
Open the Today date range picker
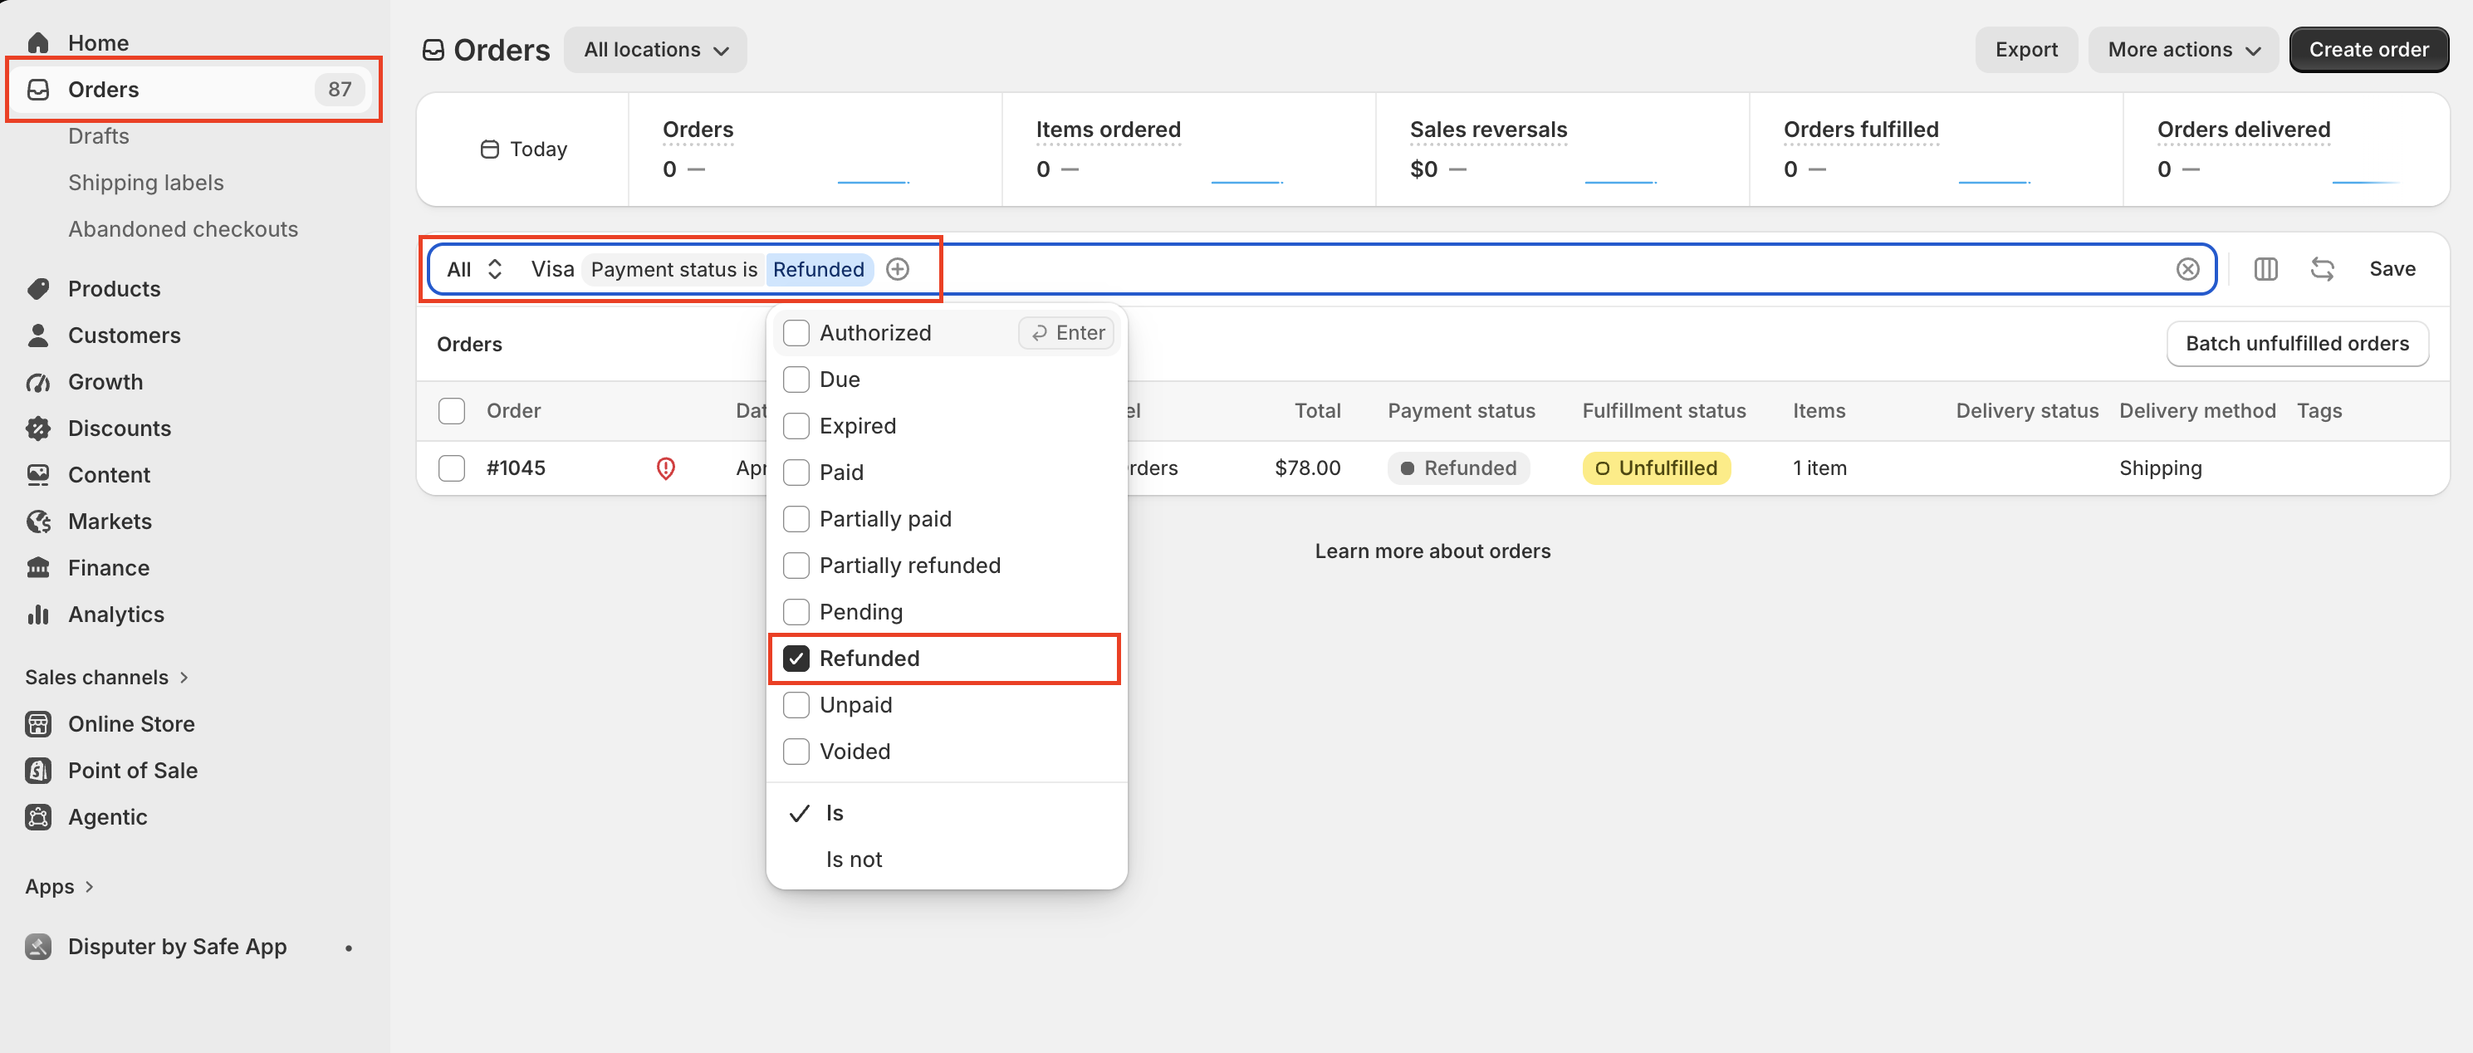[523, 149]
